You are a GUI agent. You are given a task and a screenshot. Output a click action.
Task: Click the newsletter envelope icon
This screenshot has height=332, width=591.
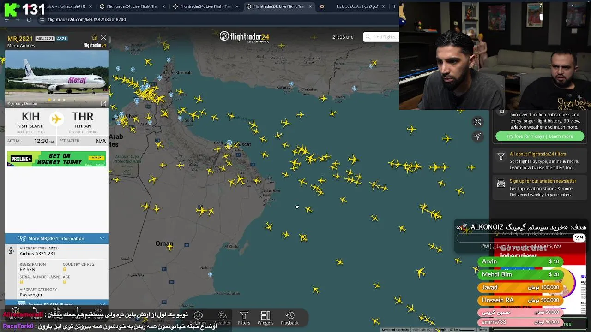(501, 184)
